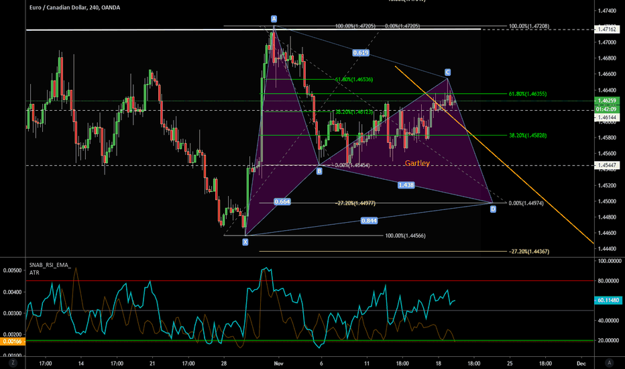
Task: Select the point X marker of the pattern
Action: 245,242
